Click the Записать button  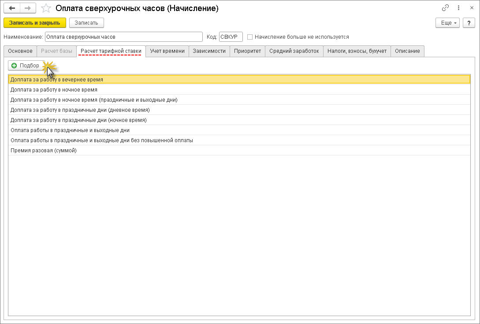point(86,23)
